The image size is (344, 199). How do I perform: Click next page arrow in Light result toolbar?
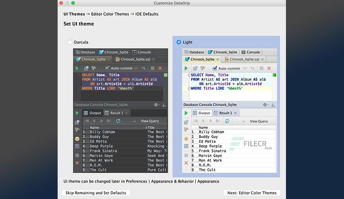pos(211,121)
